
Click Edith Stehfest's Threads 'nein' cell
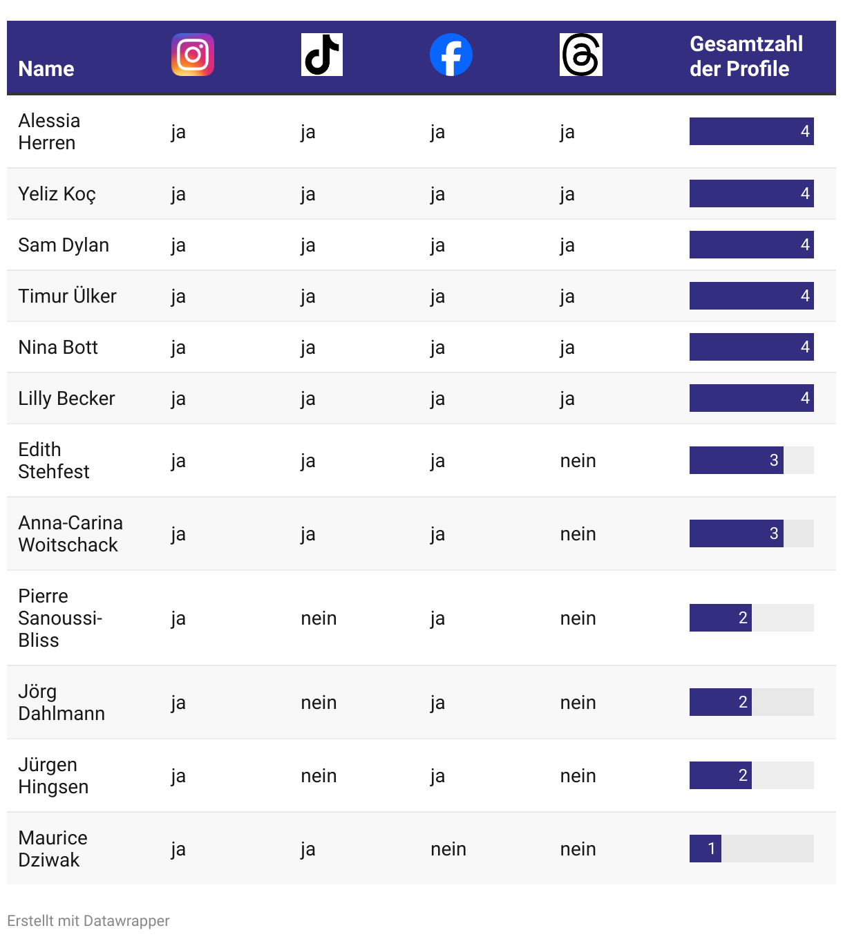point(578,460)
